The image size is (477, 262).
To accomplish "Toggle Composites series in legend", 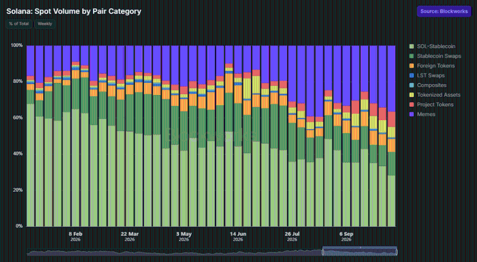I will 428,85.
